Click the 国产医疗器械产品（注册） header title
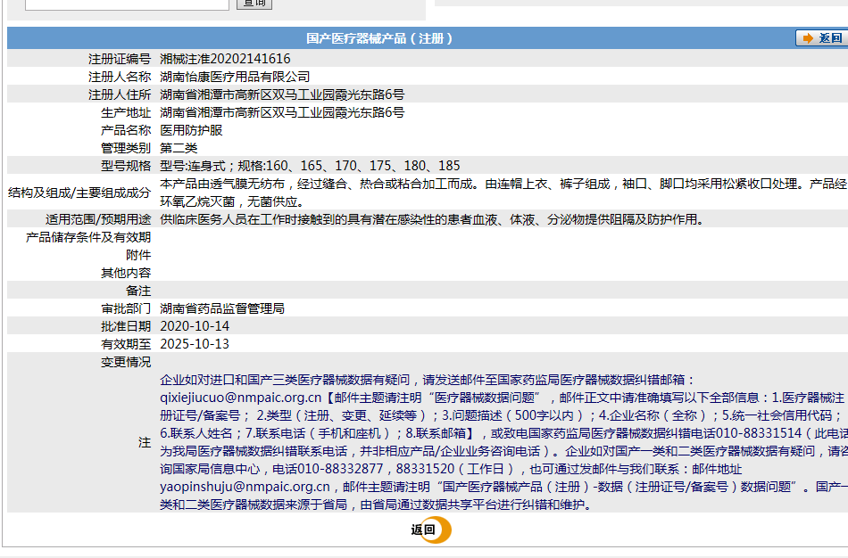Image resolution: width=848 pixels, height=558 pixels. click(x=379, y=38)
